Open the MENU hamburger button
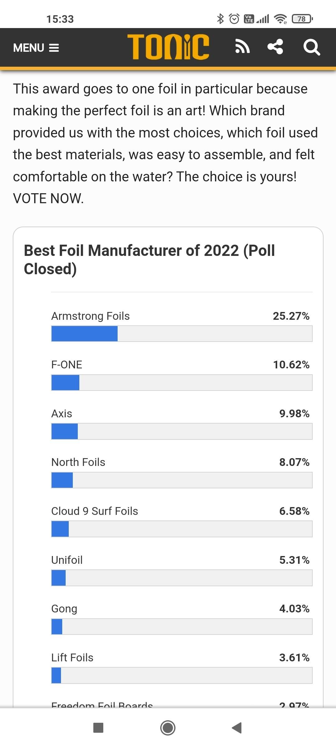The image size is (336, 748). 36,48
